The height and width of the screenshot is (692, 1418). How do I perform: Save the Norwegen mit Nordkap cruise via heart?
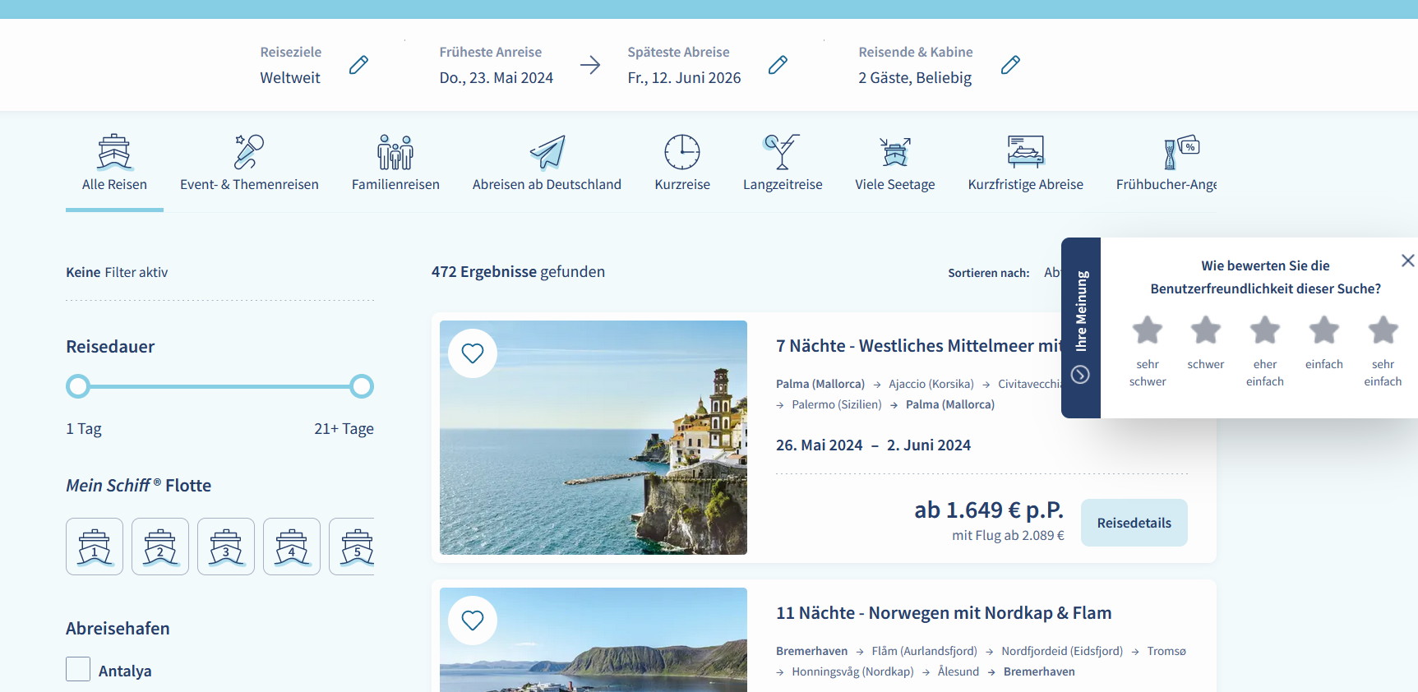coord(473,620)
